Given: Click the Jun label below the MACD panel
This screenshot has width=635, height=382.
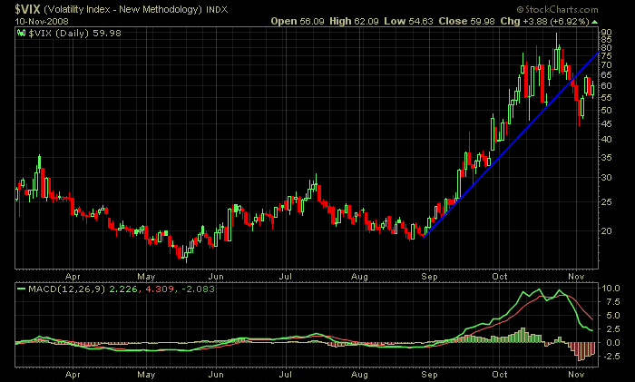Looking at the screenshot, I should [x=216, y=375].
